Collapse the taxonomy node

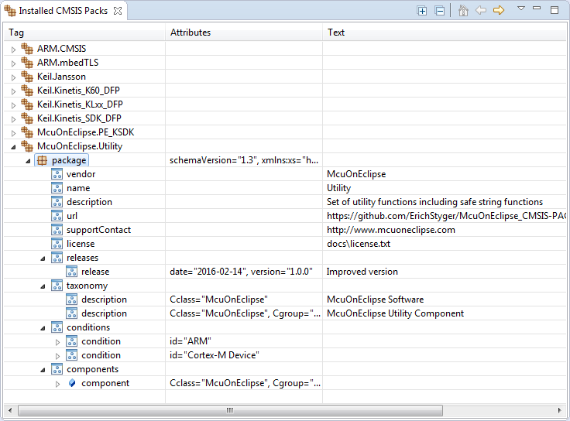pos(43,286)
